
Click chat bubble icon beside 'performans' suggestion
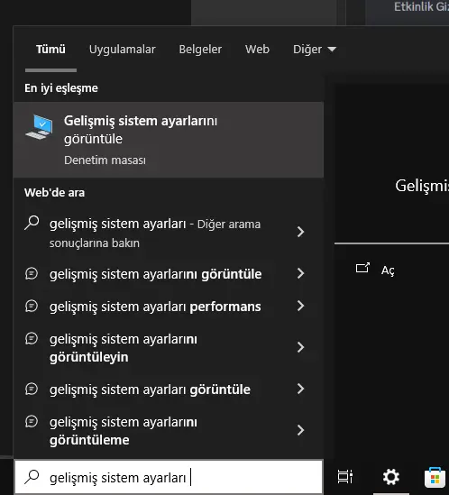tap(32, 306)
